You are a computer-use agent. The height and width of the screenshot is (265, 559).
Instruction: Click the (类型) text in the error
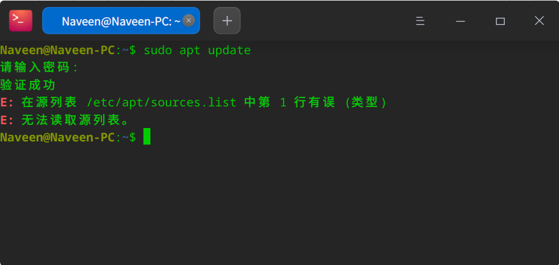(x=365, y=102)
